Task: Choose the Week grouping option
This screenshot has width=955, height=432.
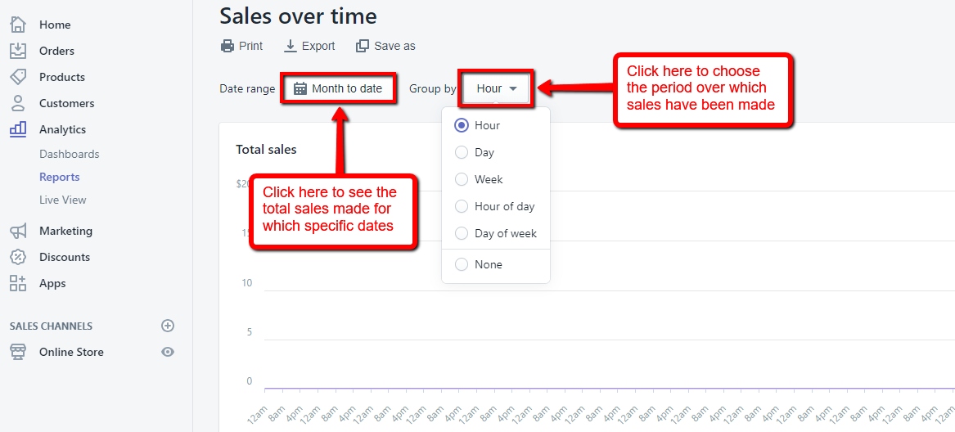Action: pyautogui.click(x=462, y=179)
